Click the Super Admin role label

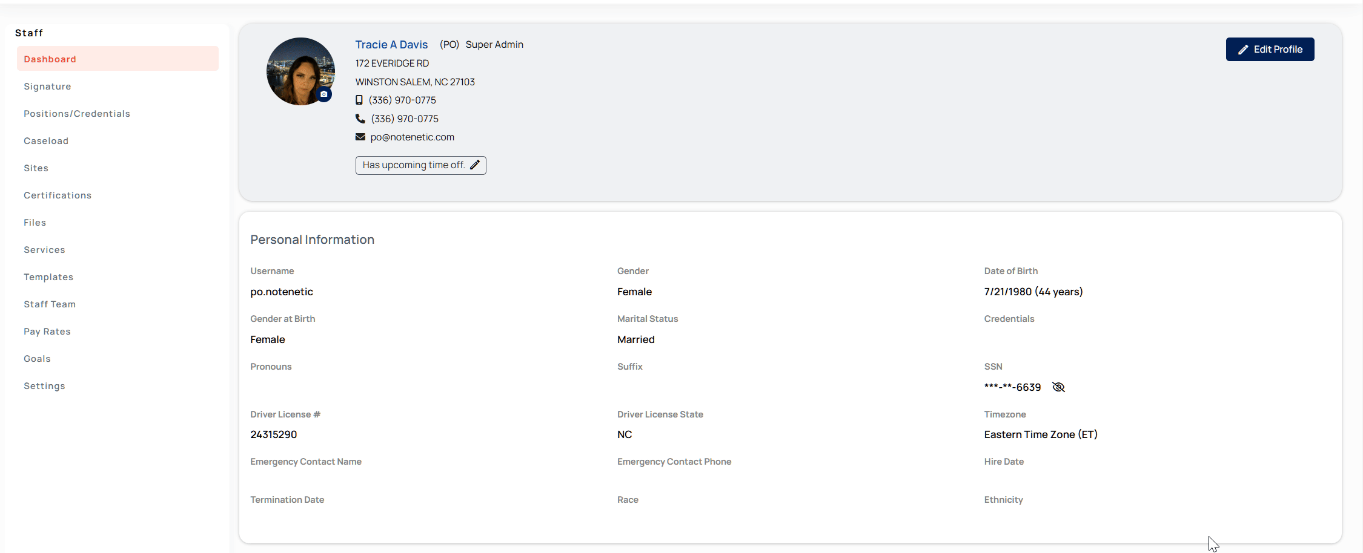pyautogui.click(x=494, y=45)
